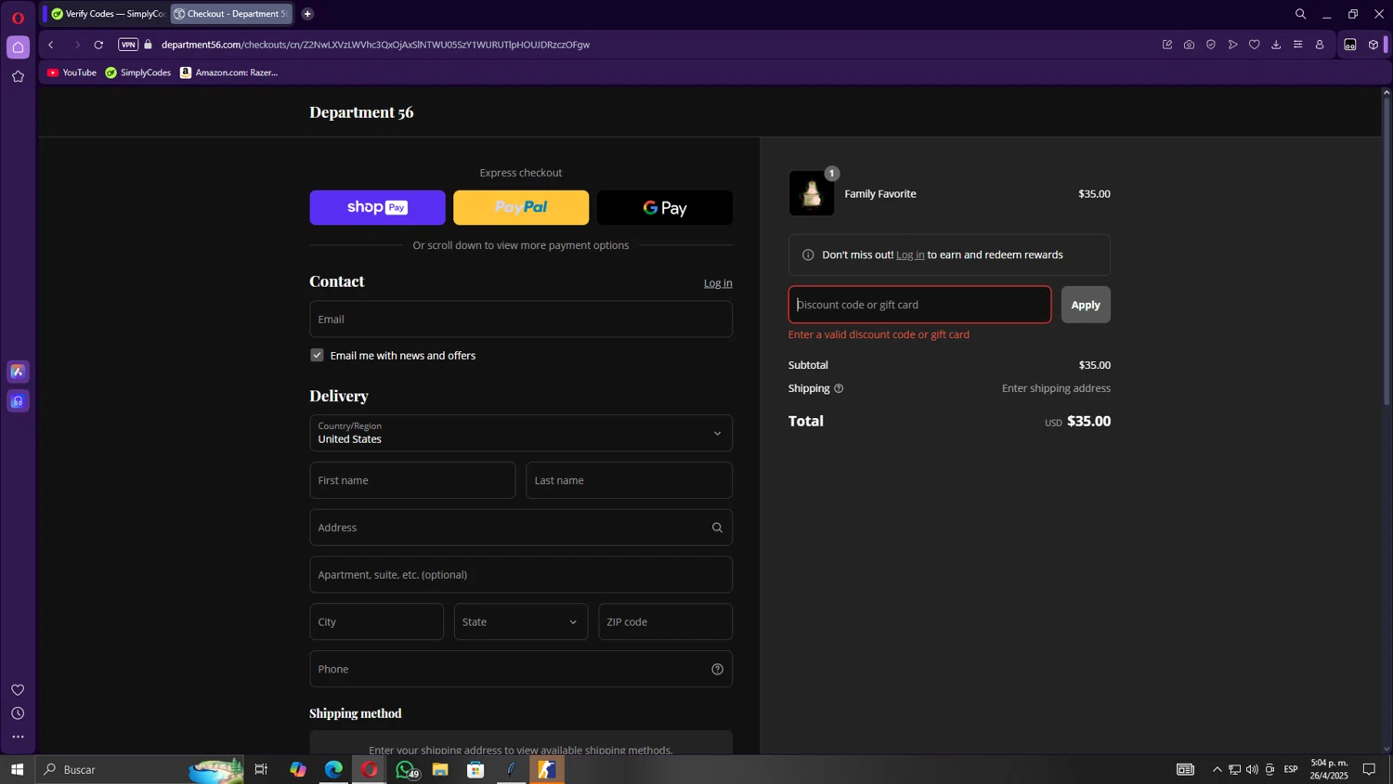Open the downloads icon in toolbar
This screenshot has height=784, width=1393.
point(1276,45)
